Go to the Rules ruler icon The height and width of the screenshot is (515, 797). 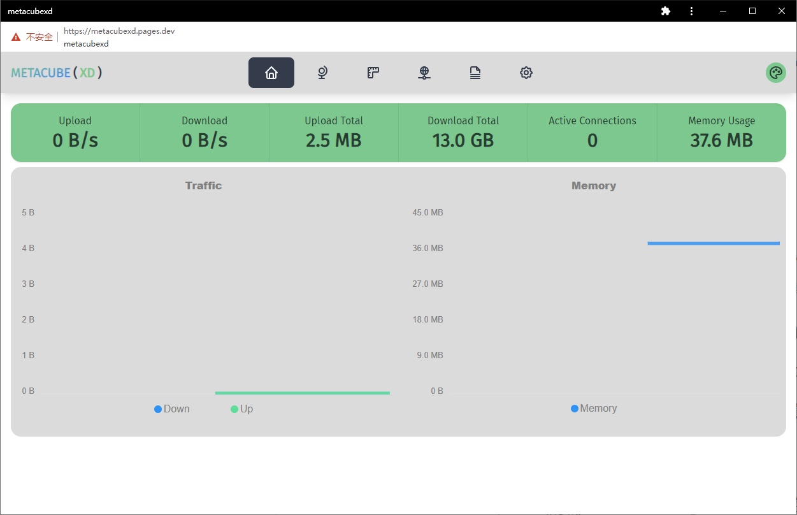tap(373, 73)
